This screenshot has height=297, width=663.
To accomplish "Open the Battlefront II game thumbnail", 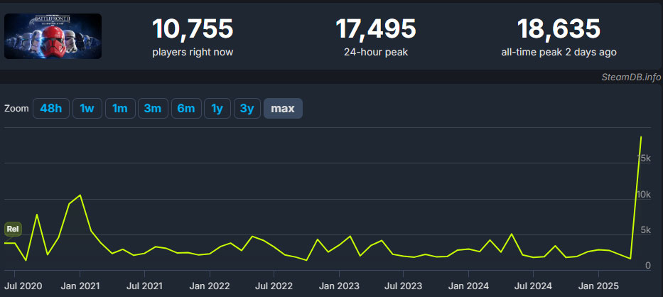I will 53,36.
